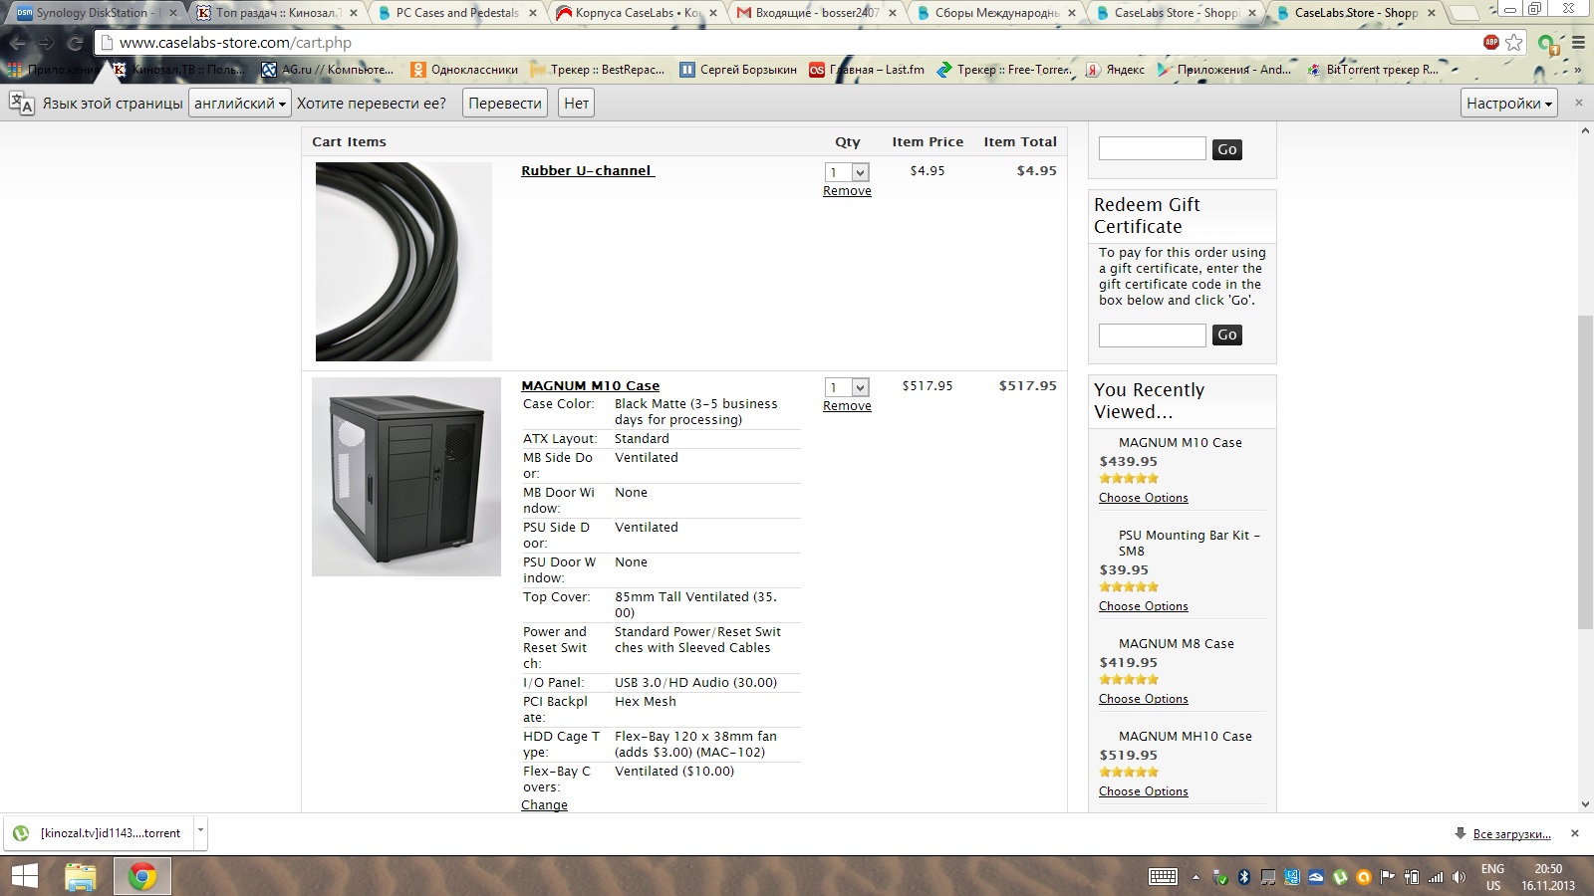The height and width of the screenshot is (896, 1594).
Task: Remove MAGNUM M10 Case from the cart
Action: (x=847, y=406)
